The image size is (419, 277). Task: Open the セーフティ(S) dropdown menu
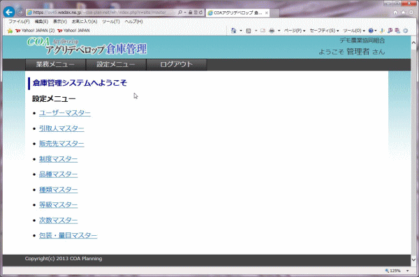324,31
